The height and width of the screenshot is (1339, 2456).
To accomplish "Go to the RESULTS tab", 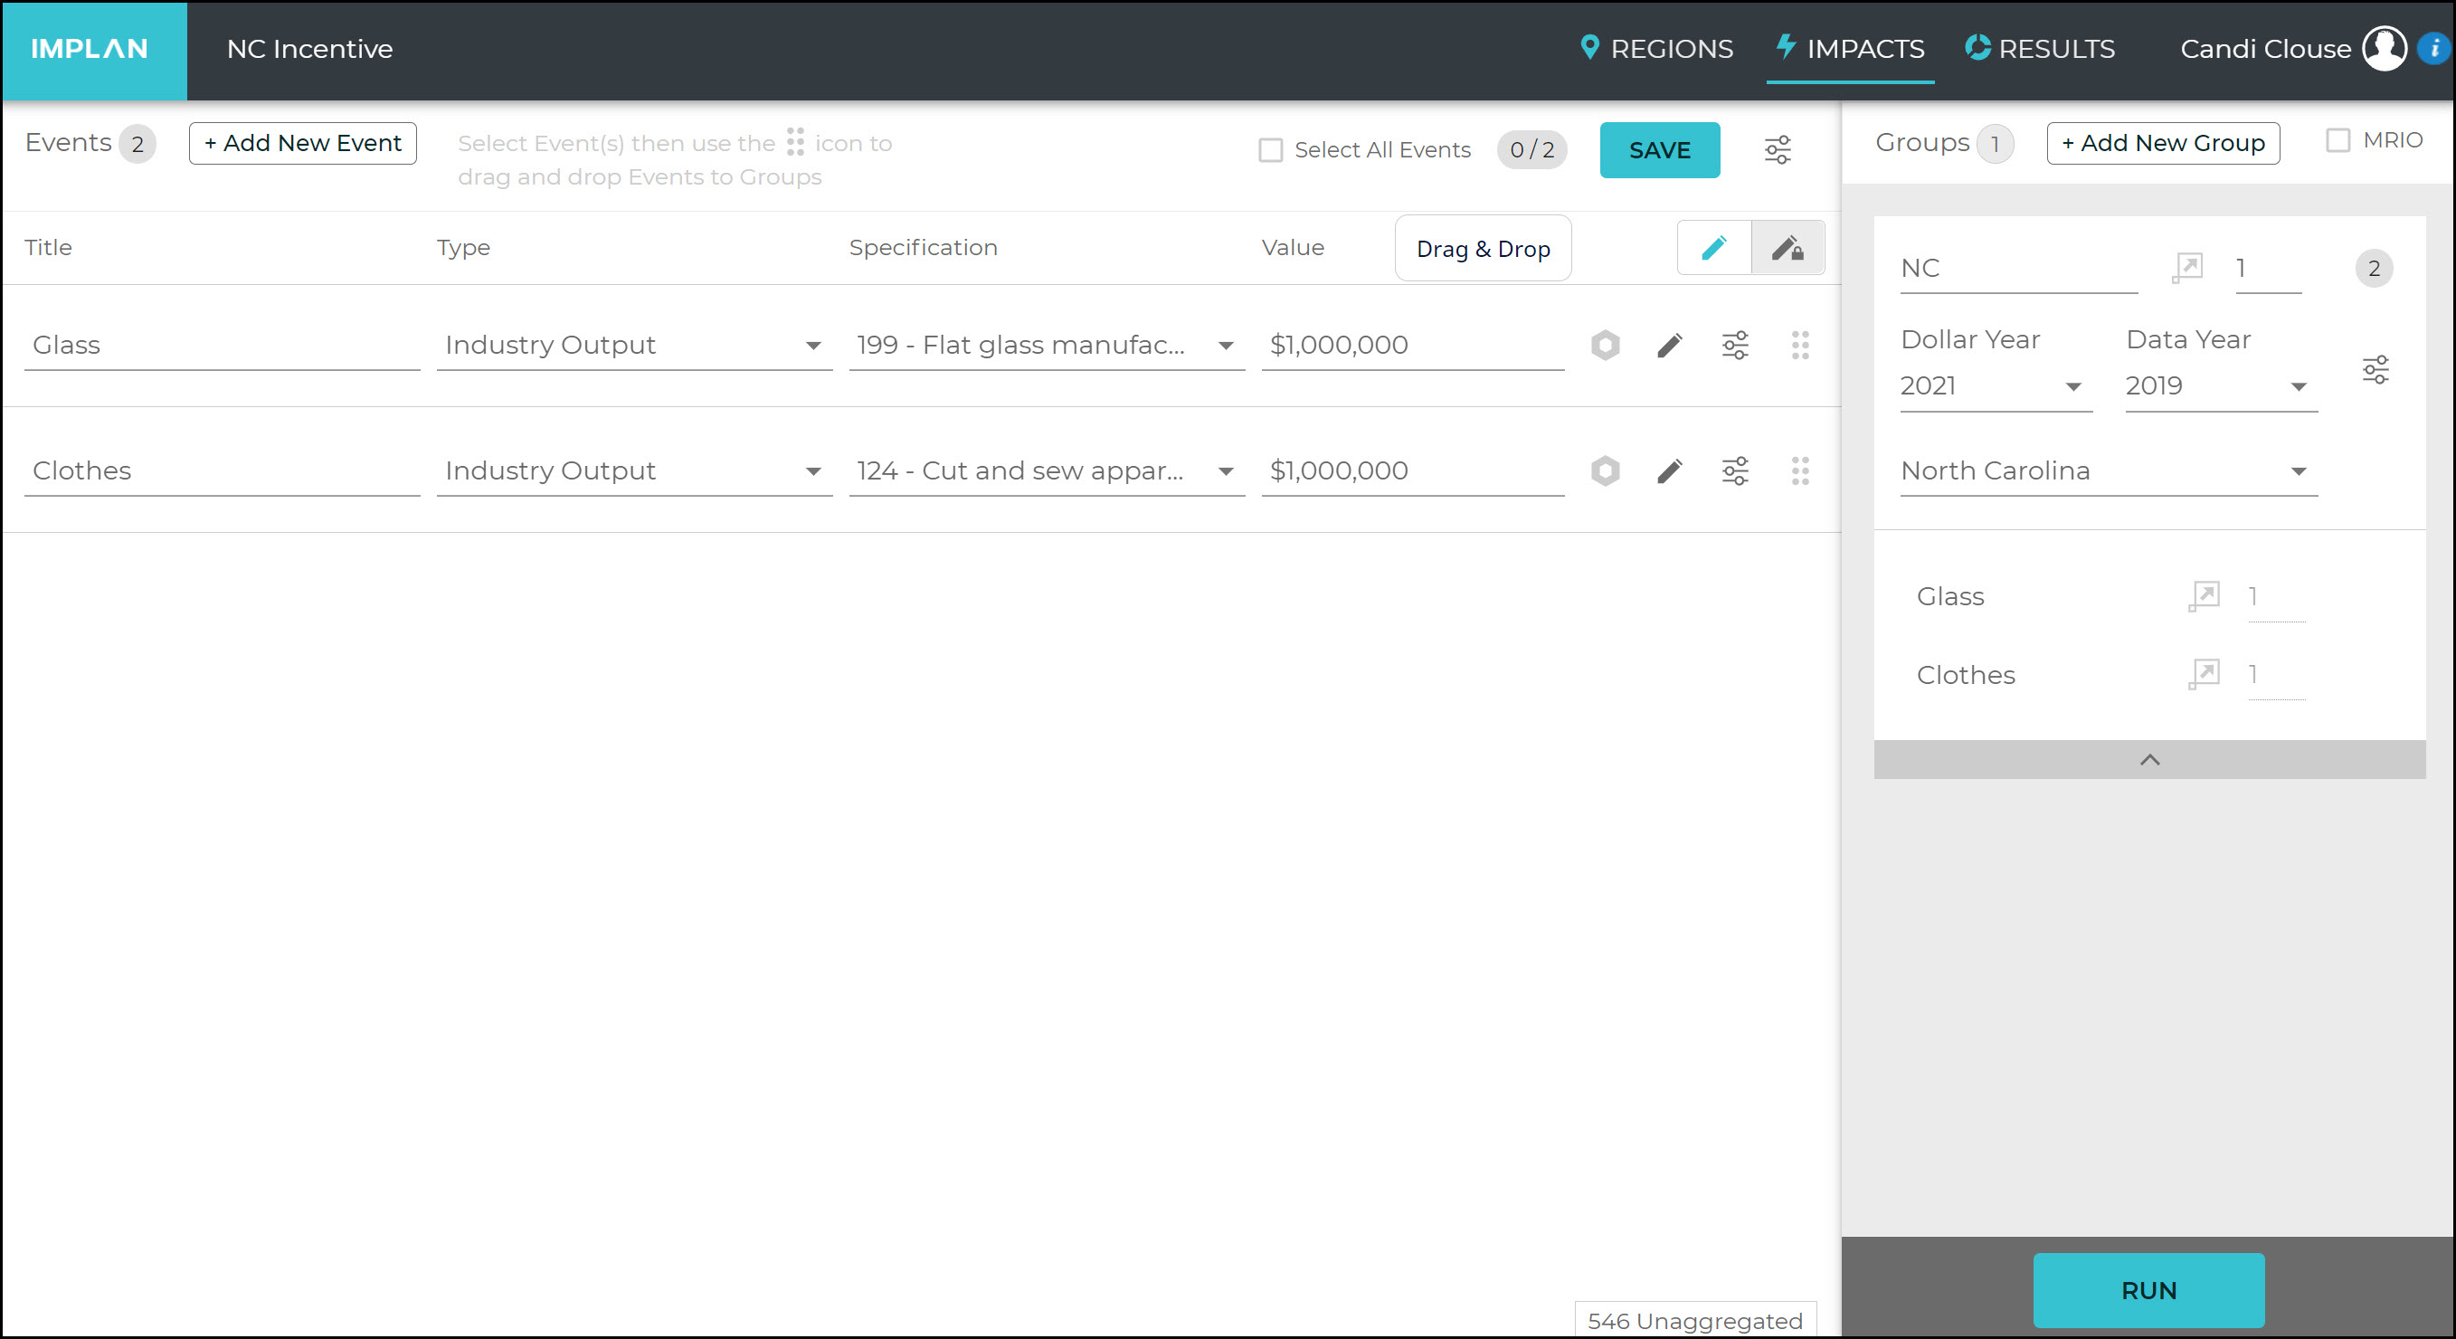I will [2039, 49].
